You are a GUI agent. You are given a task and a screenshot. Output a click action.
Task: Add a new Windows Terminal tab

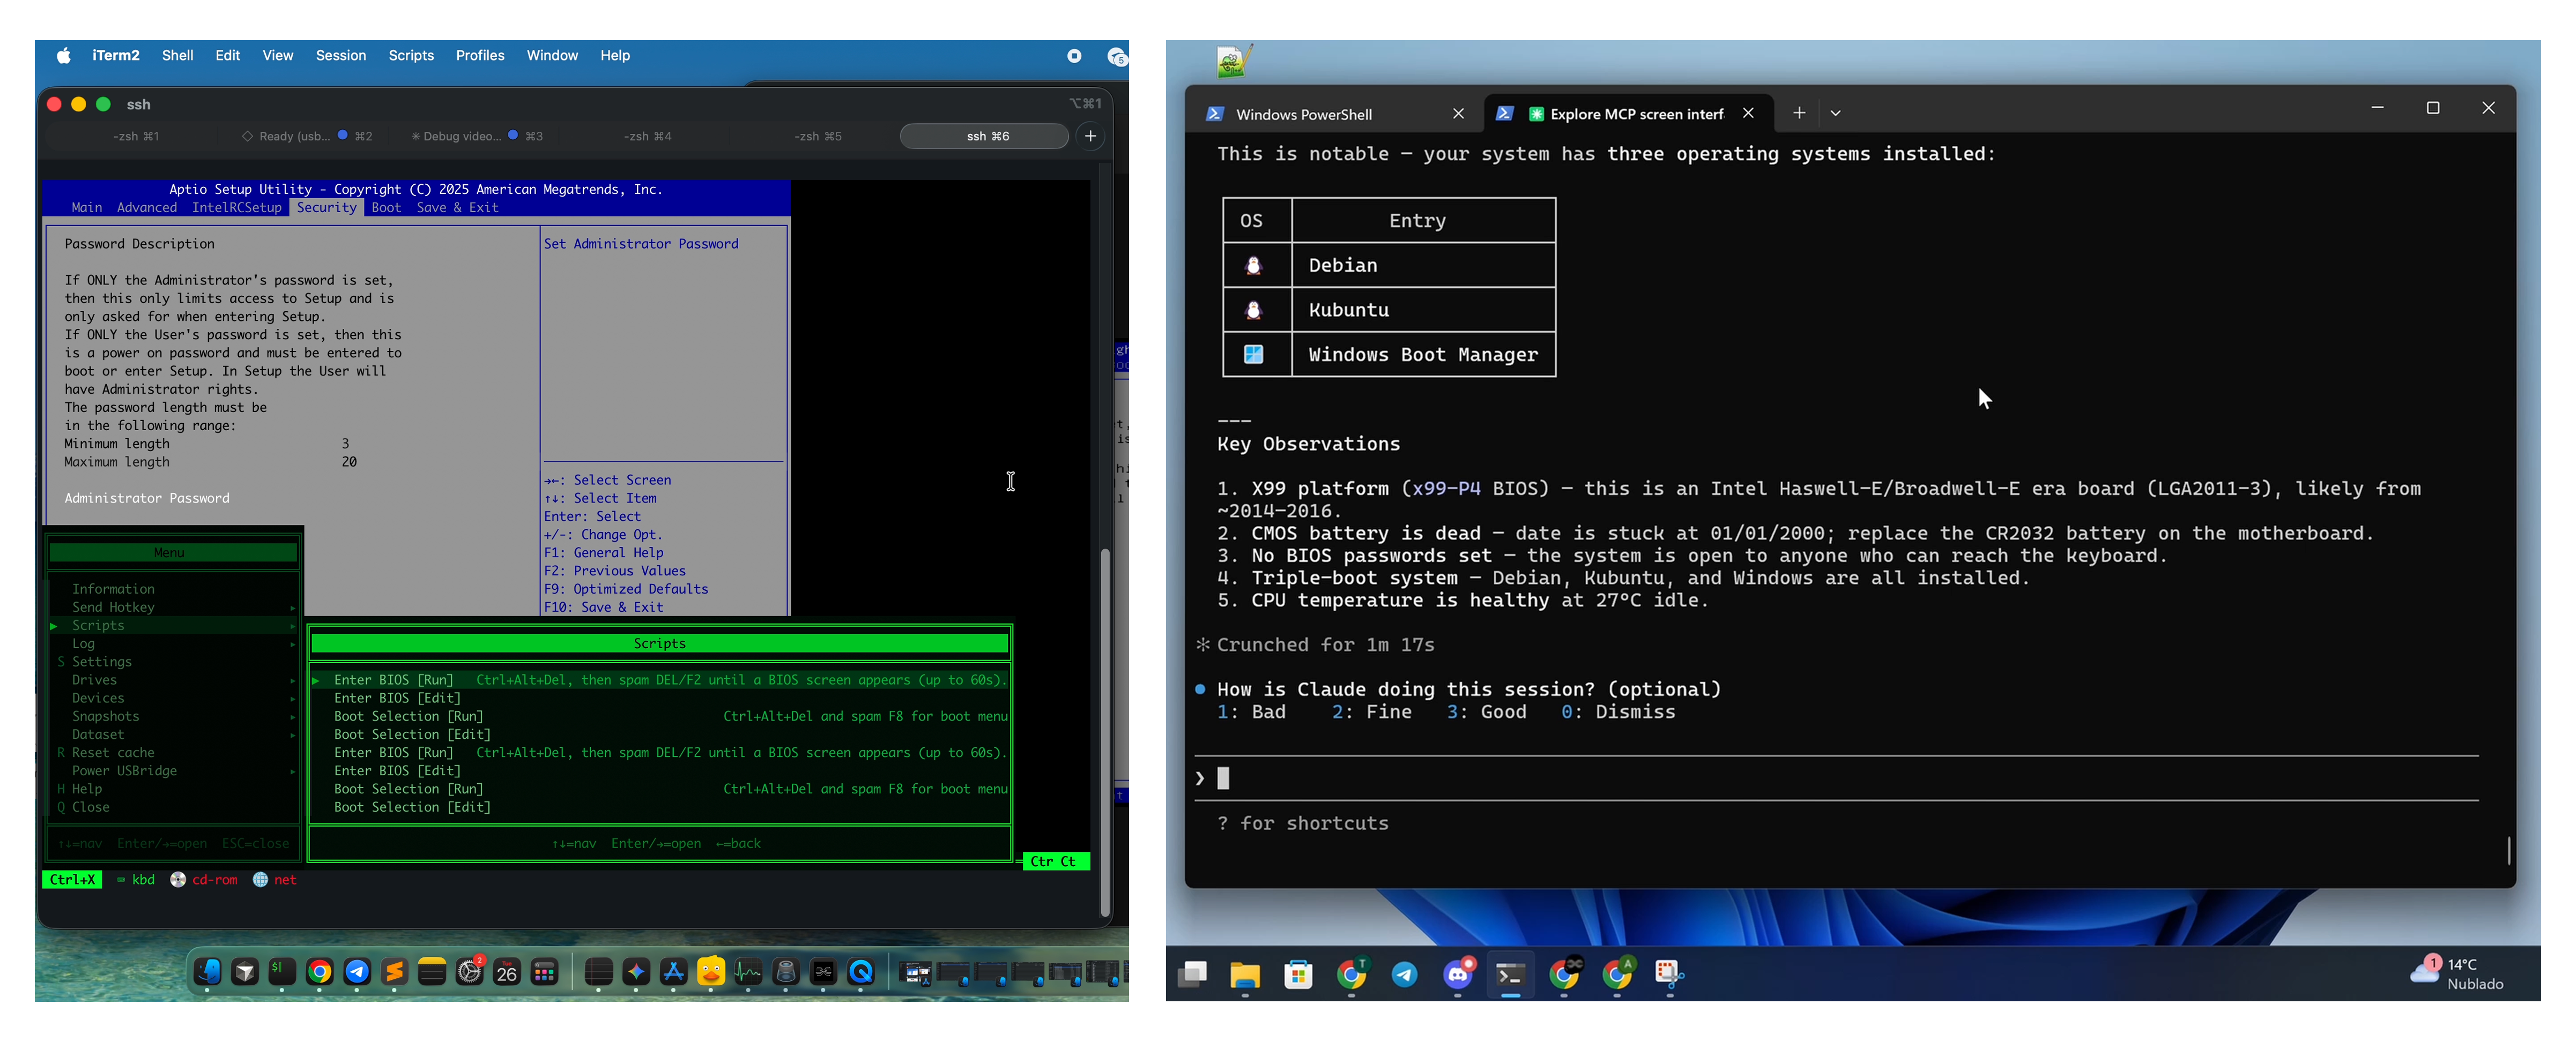point(1799,114)
